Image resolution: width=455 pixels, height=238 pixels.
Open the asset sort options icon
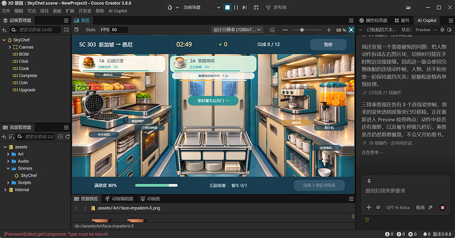[11, 136]
